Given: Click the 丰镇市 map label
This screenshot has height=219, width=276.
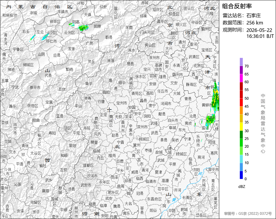Looking at the screenshot, I should [x=63, y=12].
